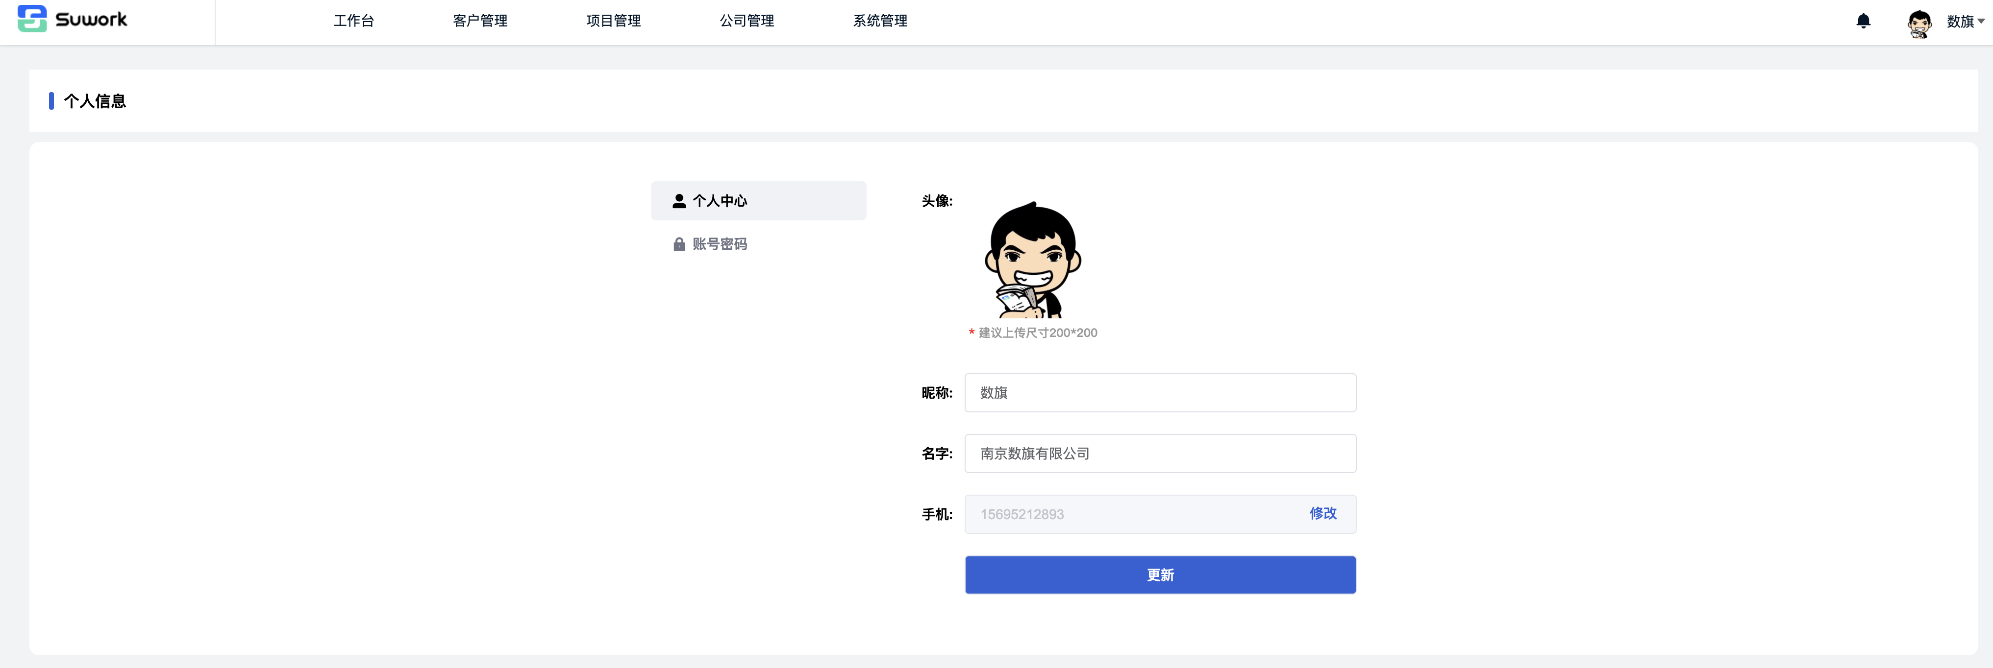Click the person icon beside 个人中心
The image size is (1993, 668).
click(679, 201)
